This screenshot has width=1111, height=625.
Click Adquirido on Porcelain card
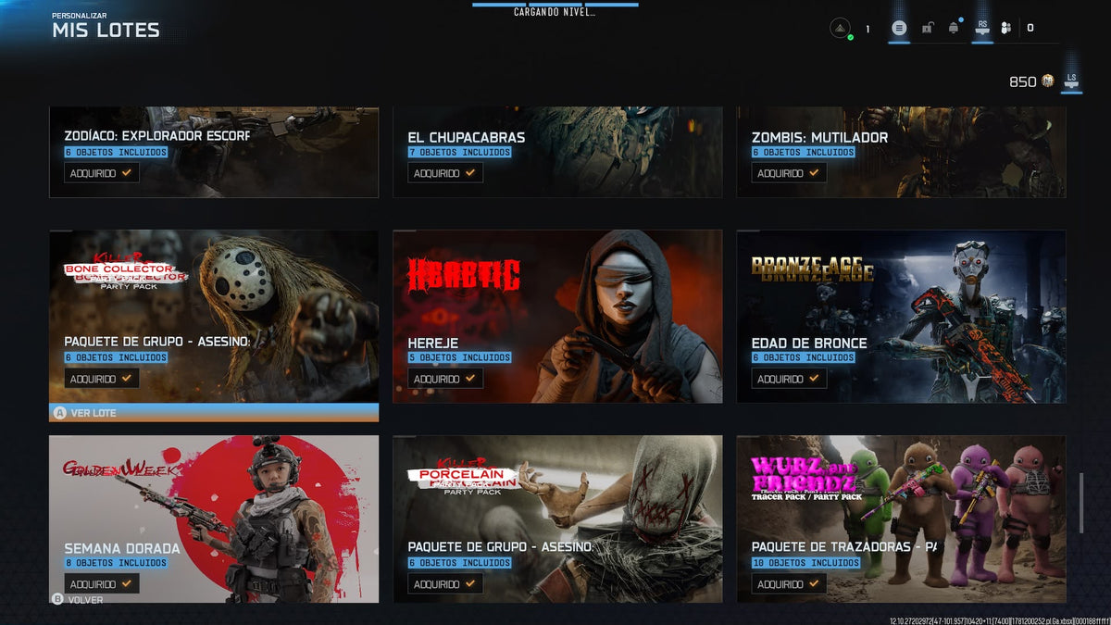pyautogui.click(x=445, y=584)
